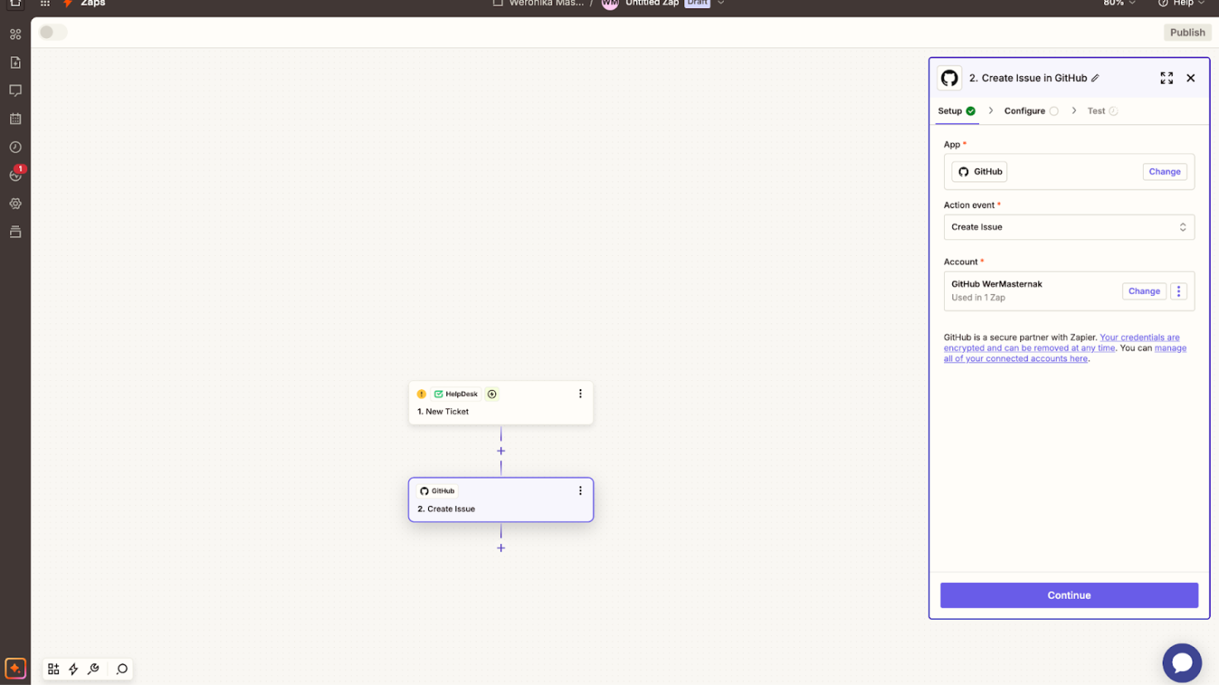1219x685 pixels.
Task: Click the add-step grid icon in bottom toolbar
Action: (53, 668)
